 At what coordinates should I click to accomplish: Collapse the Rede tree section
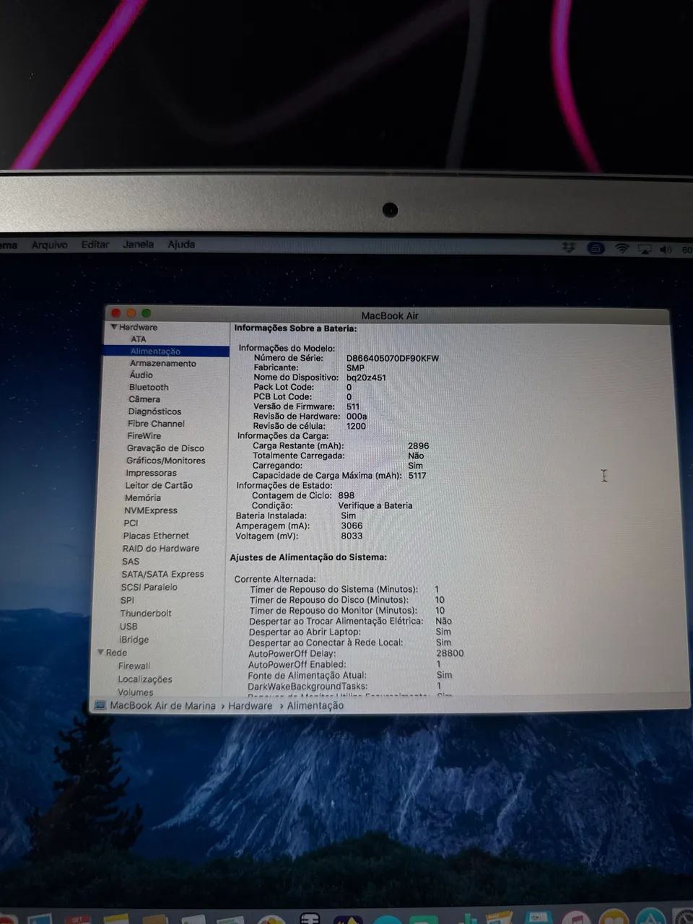coord(101,652)
